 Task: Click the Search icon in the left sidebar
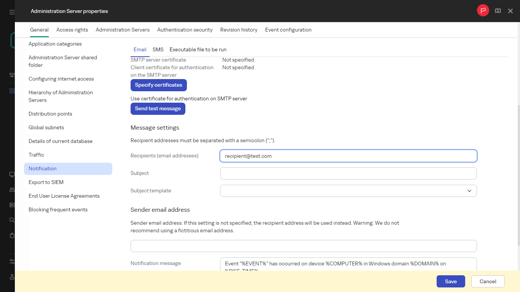pyautogui.click(x=11, y=220)
